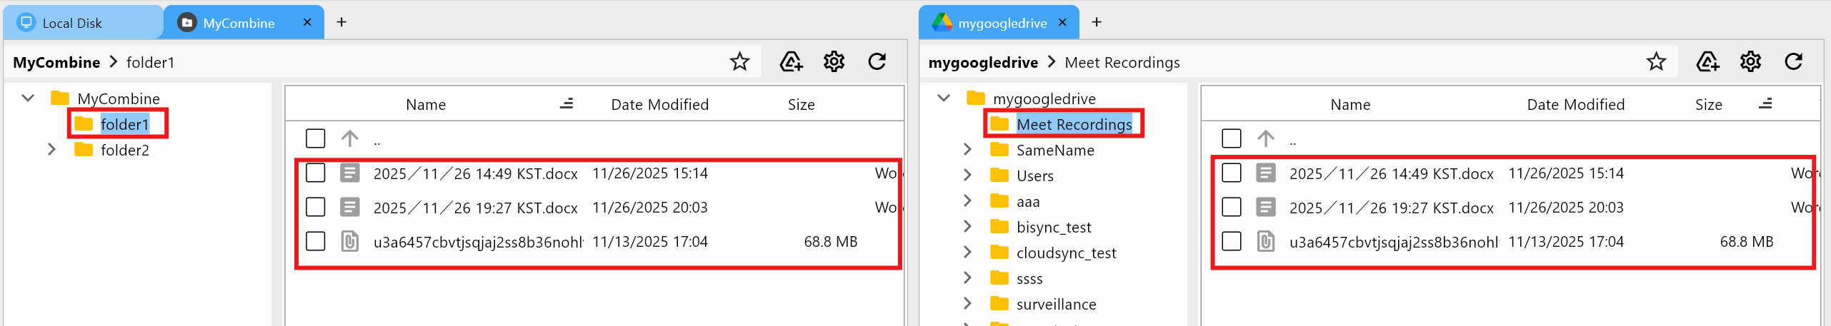Select the bisync_test folder in tree
The width and height of the screenshot is (1831, 326).
point(1054,228)
